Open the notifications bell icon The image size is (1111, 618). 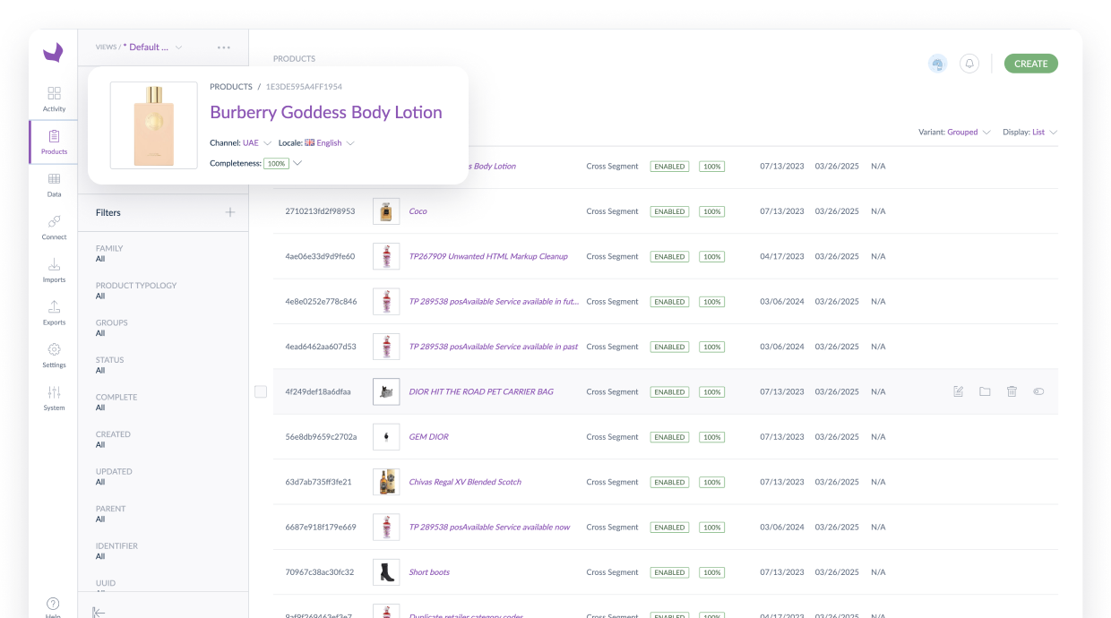[x=969, y=64]
